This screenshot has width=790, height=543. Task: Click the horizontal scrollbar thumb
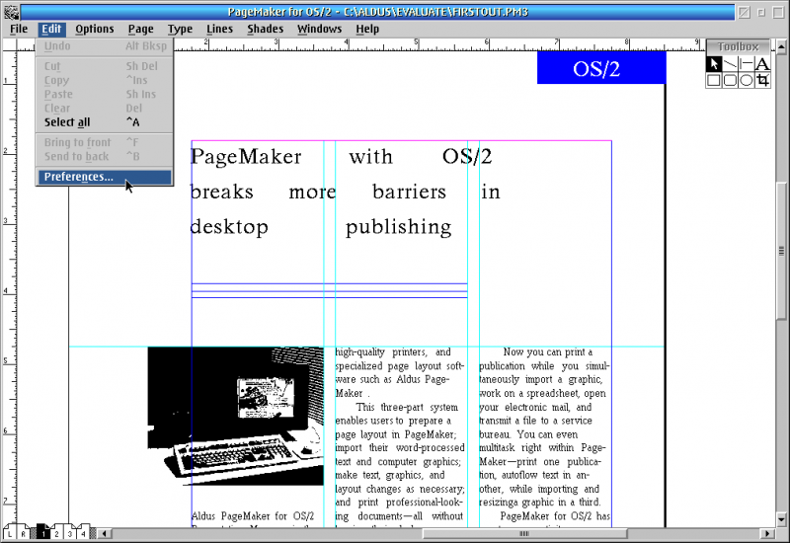pyautogui.click(x=524, y=533)
